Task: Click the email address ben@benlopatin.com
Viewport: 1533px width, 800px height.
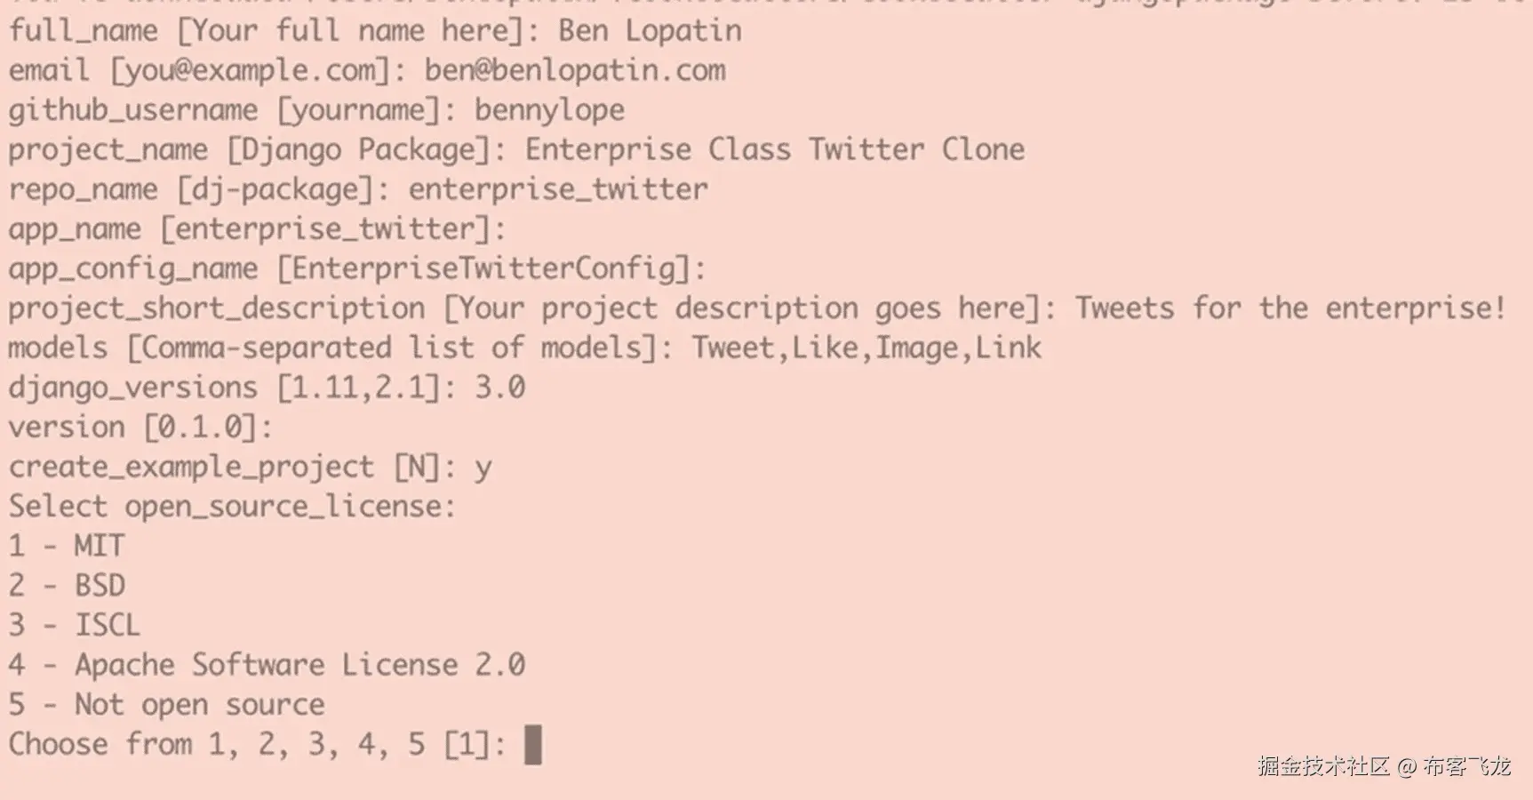Action: (574, 70)
